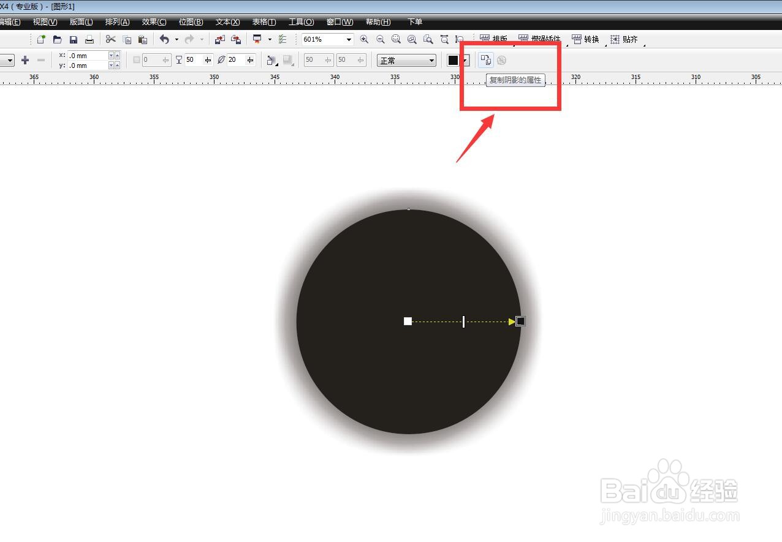782x542 pixels.
Task: Open the 效果(C) menu
Action: 154,22
